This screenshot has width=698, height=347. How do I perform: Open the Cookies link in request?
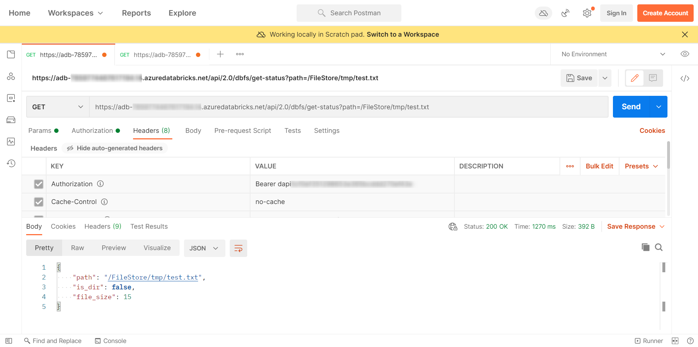(652, 131)
